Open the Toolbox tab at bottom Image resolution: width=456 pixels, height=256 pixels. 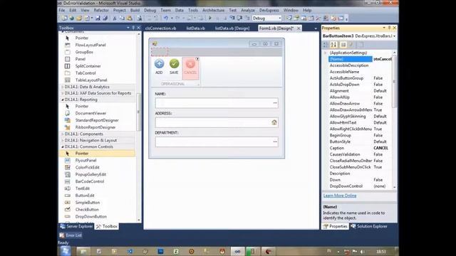[x=107, y=226]
